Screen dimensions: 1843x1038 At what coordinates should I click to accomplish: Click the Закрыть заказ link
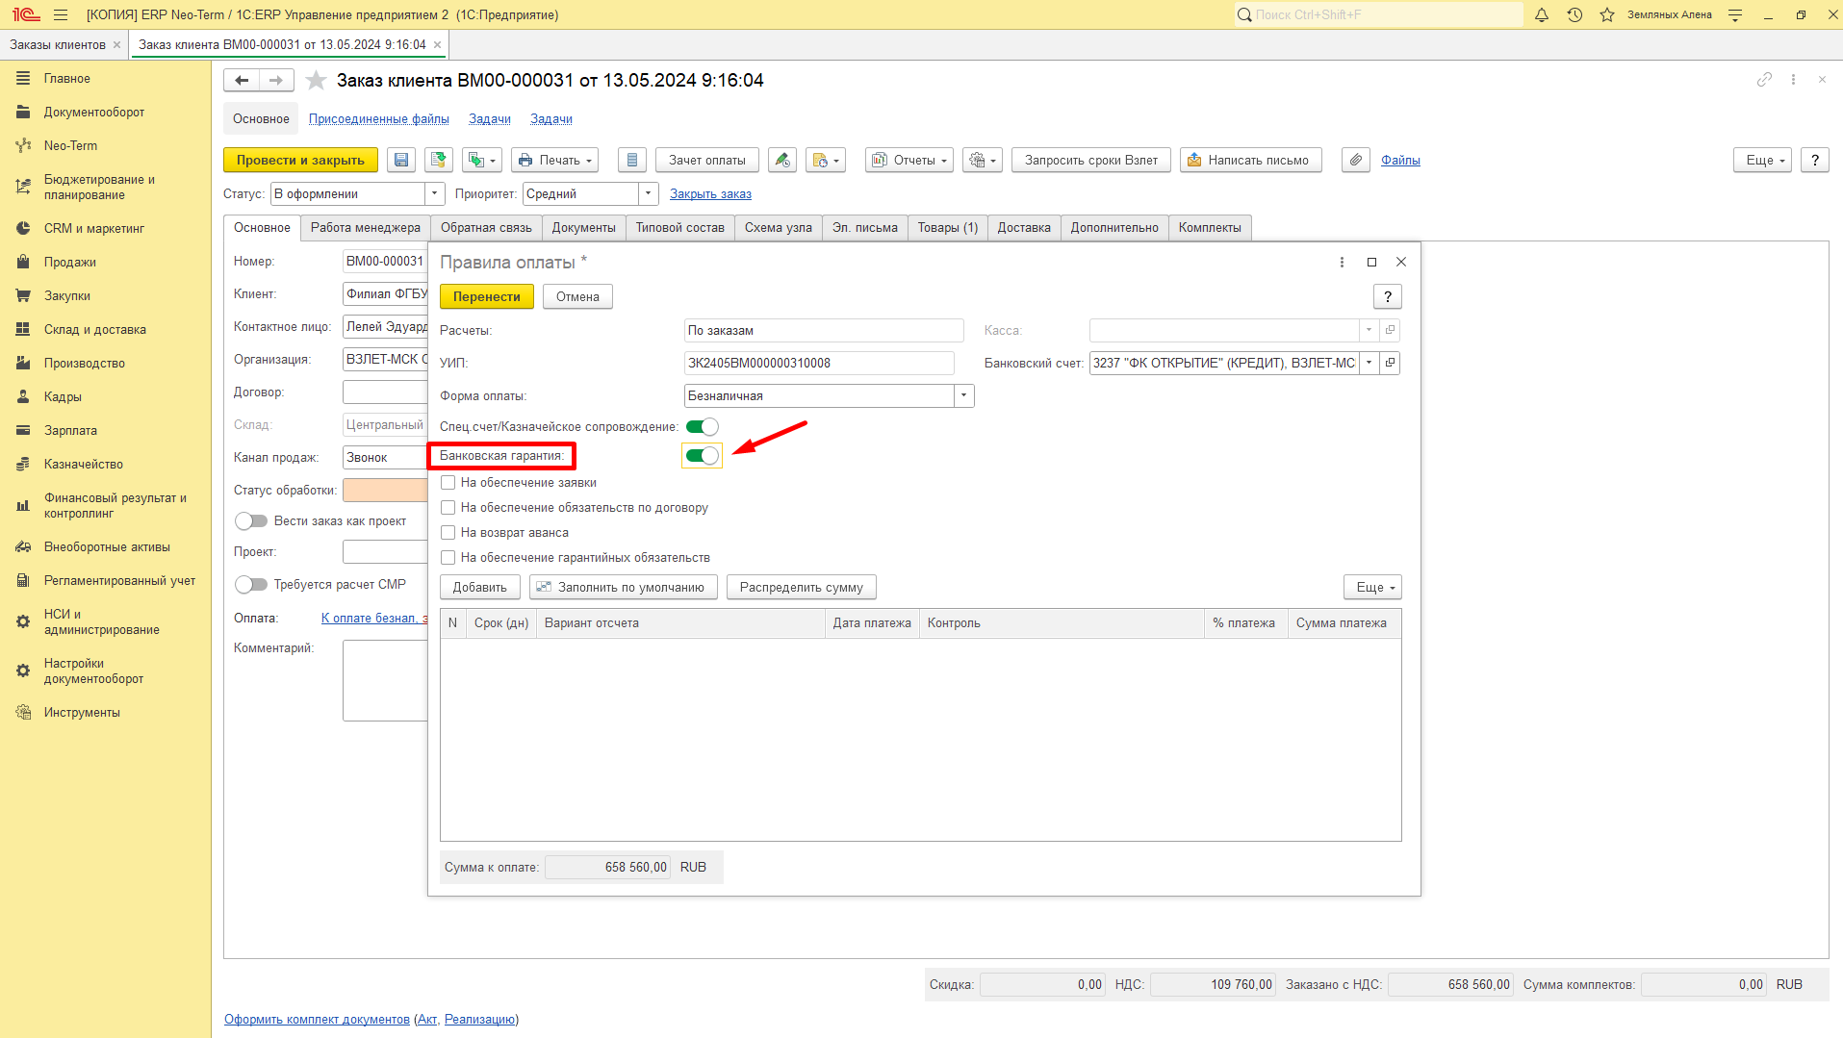pos(710,194)
